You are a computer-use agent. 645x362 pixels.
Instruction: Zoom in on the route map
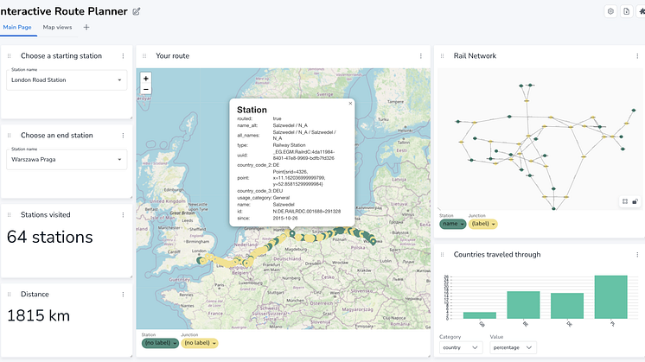click(x=145, y=79)
